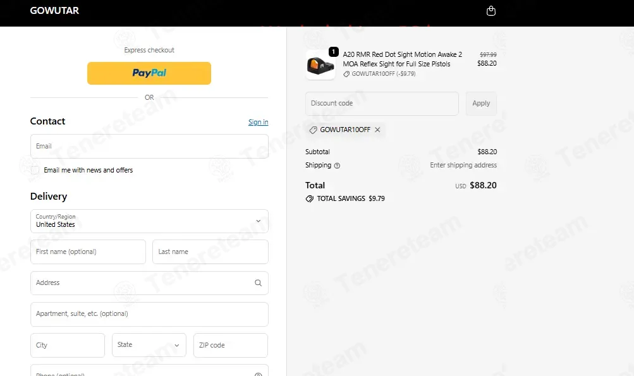Click the Enter shipping address text

pos(463,165)
